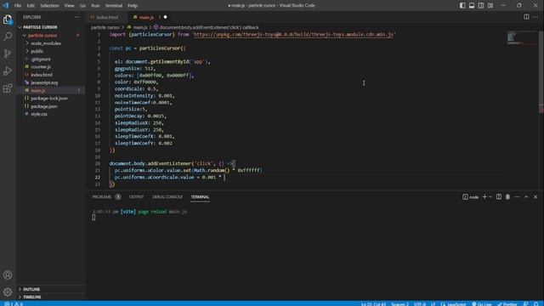Image resolution: width=544 pixels, height=306 pixels.
Task: Open the Selection menu
Action: coord(49,6)
